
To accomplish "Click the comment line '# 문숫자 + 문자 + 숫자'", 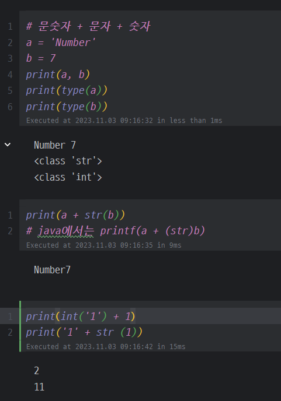I will (88, 26).
